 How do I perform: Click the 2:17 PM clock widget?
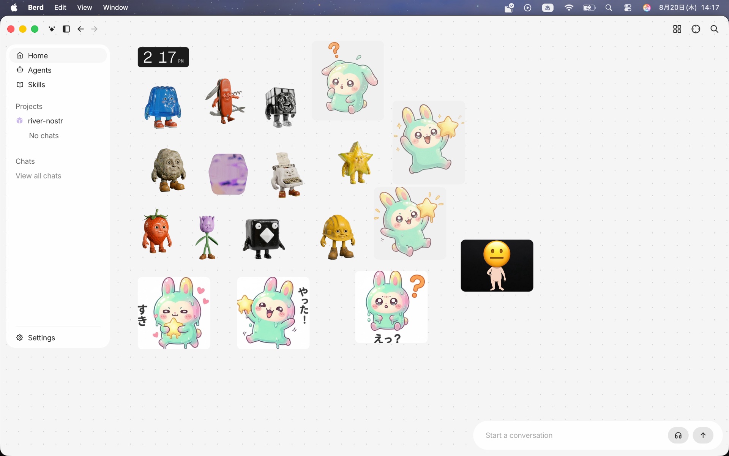coord(163,57)
